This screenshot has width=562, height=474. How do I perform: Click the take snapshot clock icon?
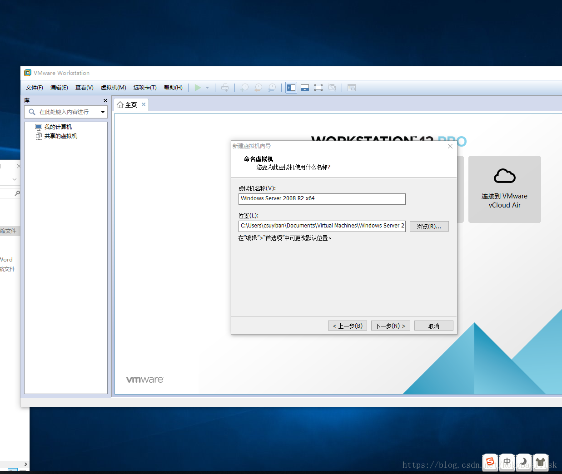pyautogui.click(x=244, y=88)
